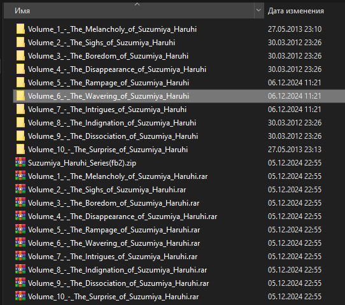Click the Volume_1 Melancholy folder icon
This screenshot has height=305, width=345.
click(x=20, y=29)
